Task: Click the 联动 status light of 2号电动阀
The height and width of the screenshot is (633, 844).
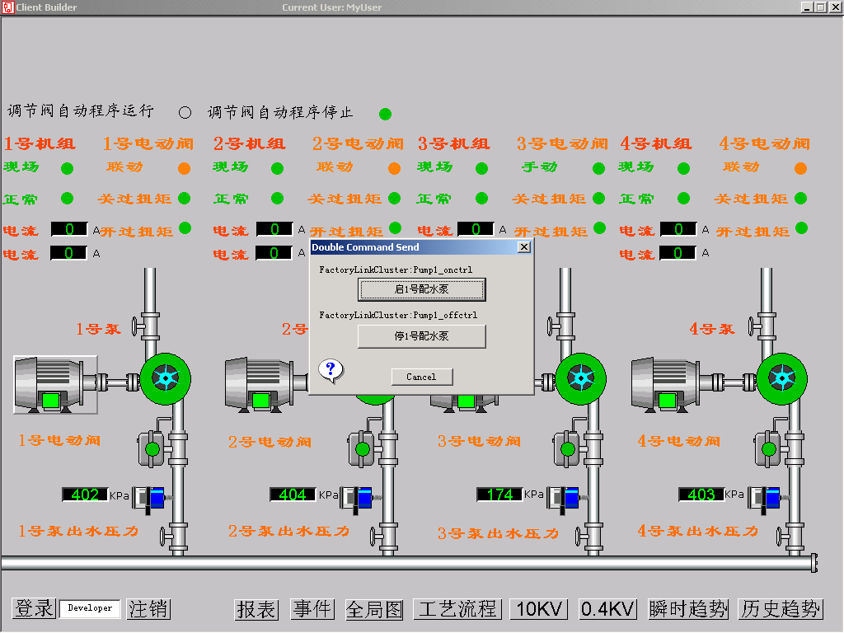Action: click(x=394, y=168)
